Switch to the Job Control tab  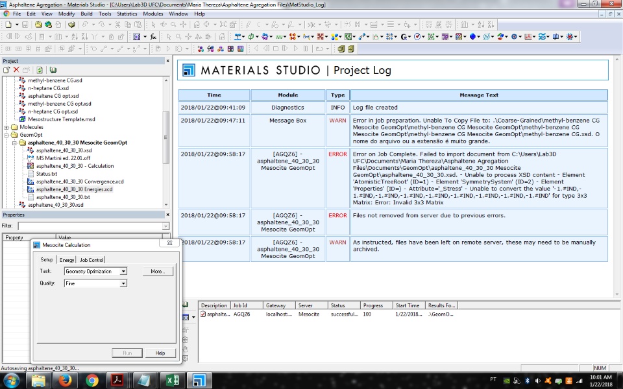(92, 260)
